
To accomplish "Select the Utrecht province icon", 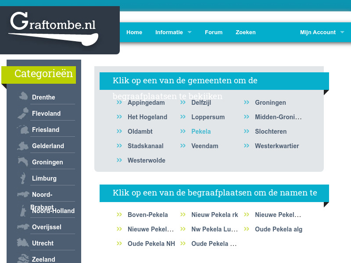I will pyautogui.click(x=22, y=242).
